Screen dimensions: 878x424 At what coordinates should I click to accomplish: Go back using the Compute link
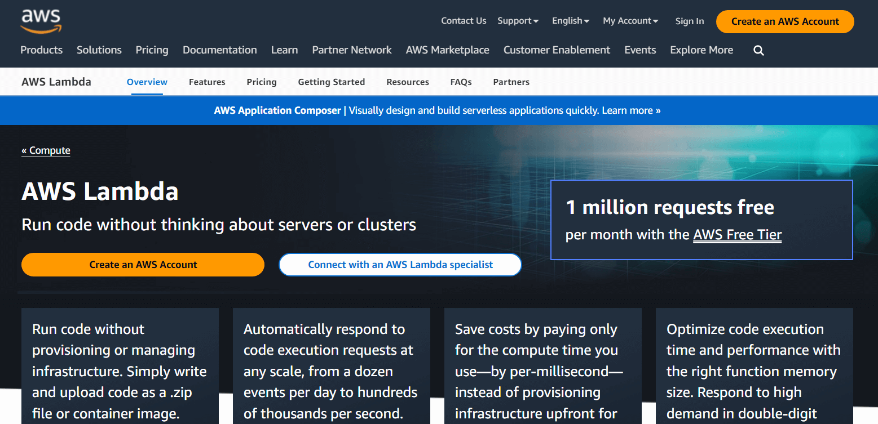(x=46, y=150)
